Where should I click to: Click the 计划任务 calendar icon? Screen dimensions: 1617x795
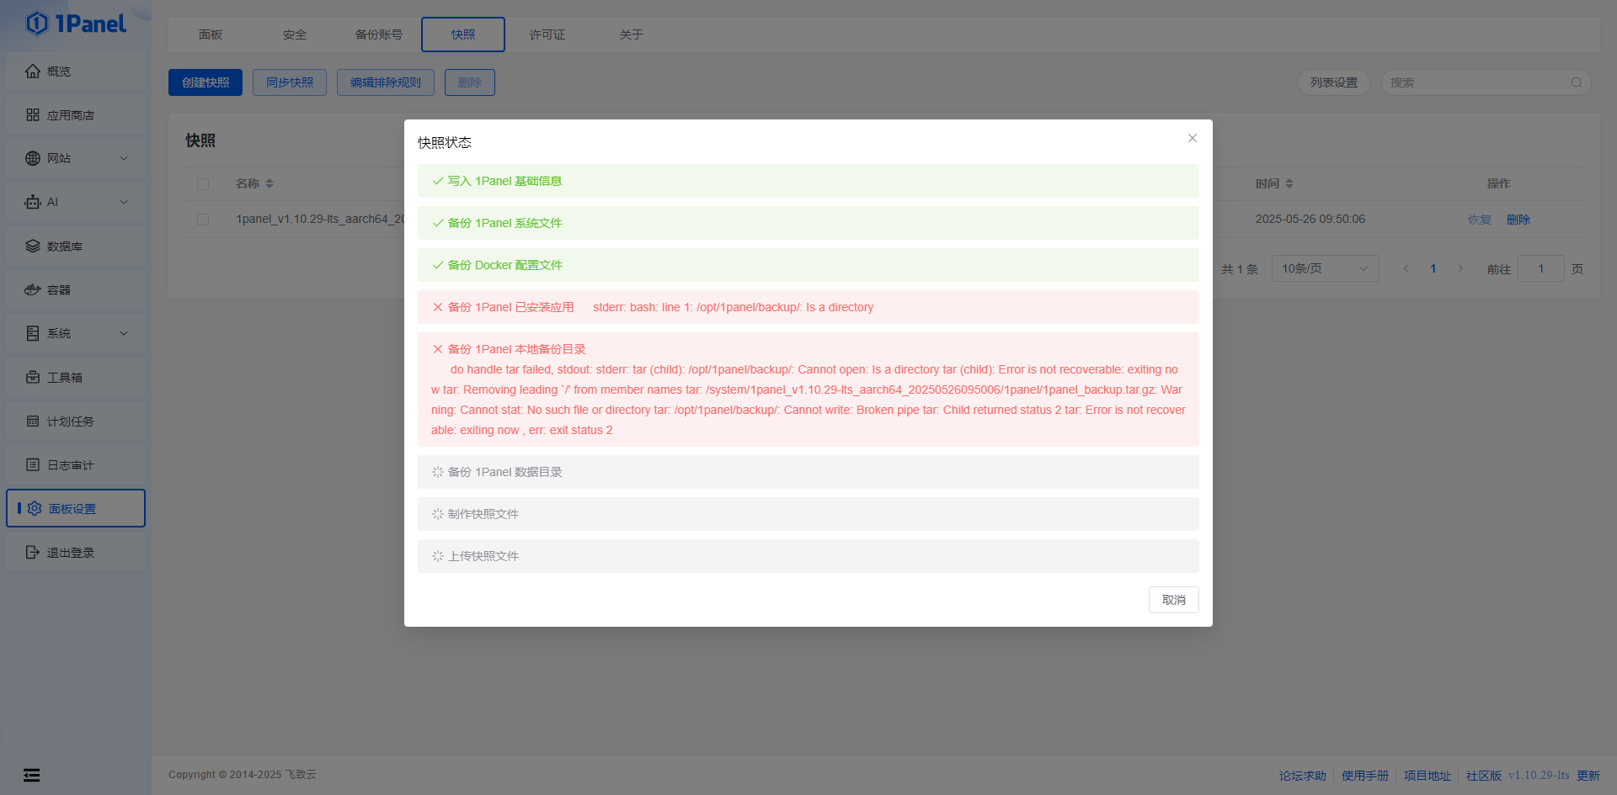click(33, 421)
